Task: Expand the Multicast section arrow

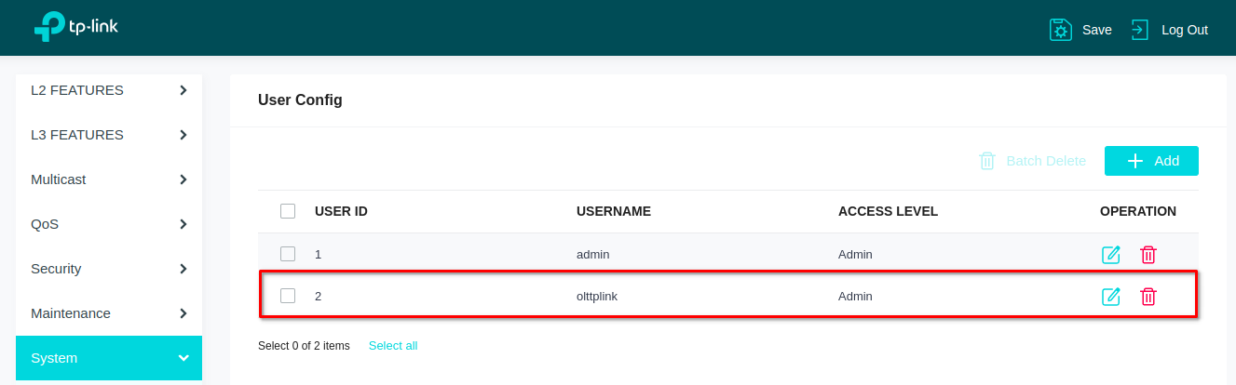Action: point(183,179)
